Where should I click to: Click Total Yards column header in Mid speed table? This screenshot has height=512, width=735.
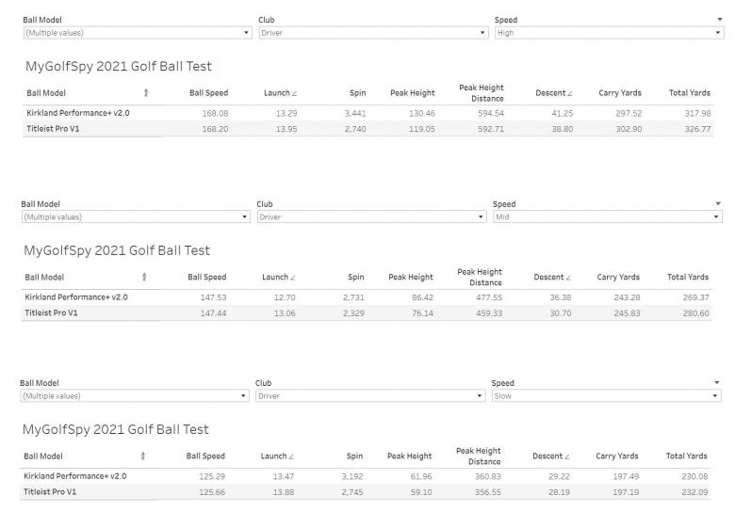(687, 278)
